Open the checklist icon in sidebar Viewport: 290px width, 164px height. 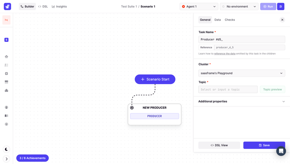tap(6, 65)
